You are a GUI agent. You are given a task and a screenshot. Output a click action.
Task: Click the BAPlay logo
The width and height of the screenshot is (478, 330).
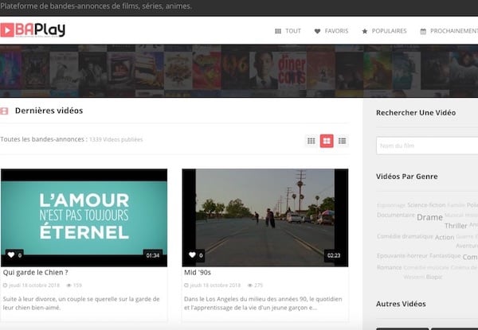tap(33, 29)
